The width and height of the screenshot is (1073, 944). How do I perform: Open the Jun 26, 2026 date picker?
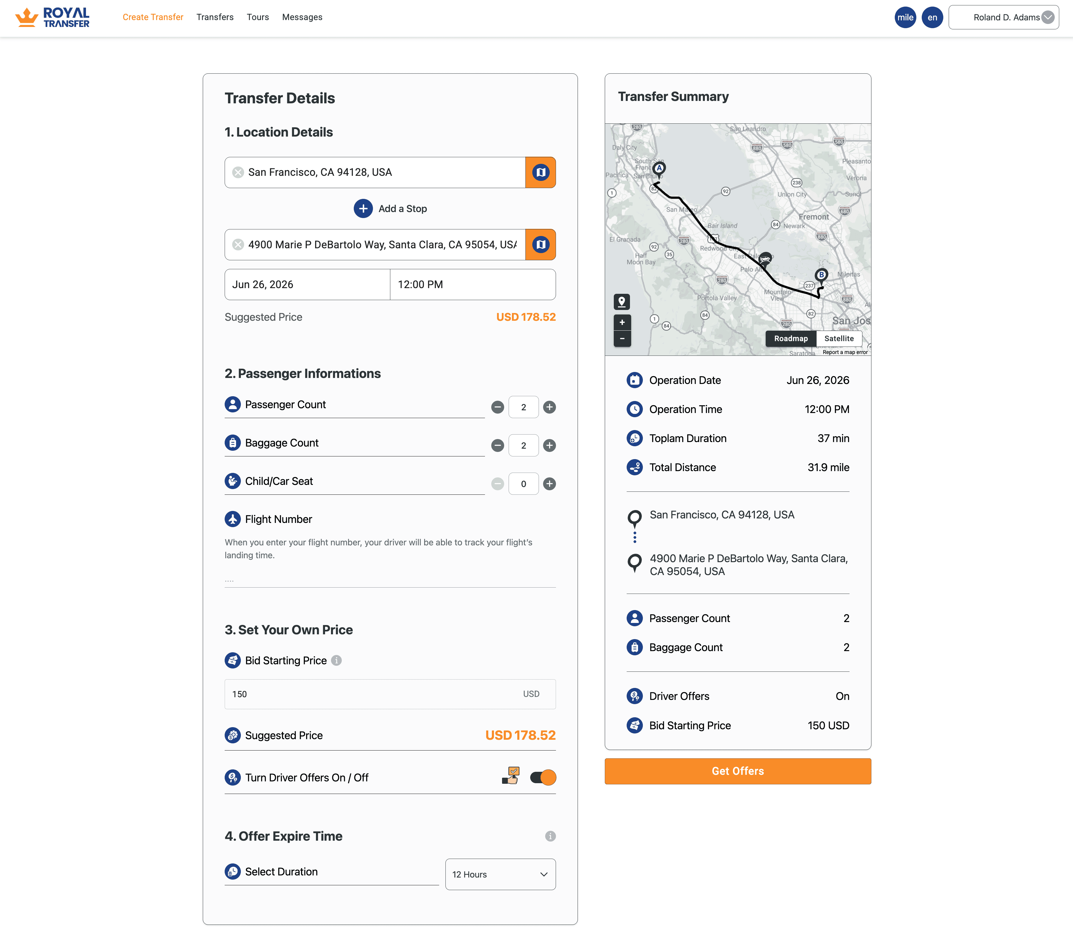[307, 285]
